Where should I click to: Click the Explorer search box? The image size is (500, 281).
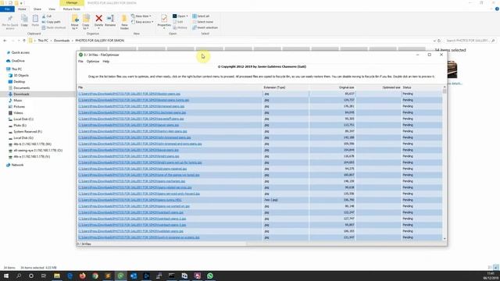tap(470, 41)
